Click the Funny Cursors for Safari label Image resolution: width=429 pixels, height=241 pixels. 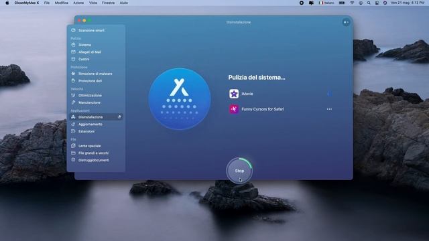coord(263,109)
